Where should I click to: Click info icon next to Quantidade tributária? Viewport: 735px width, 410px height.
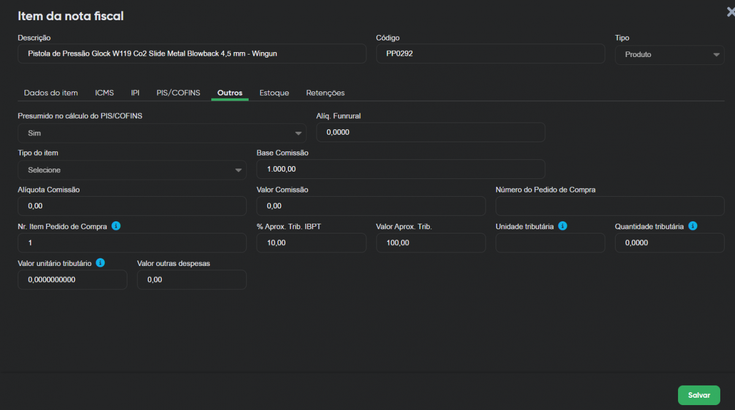(692, 226)
